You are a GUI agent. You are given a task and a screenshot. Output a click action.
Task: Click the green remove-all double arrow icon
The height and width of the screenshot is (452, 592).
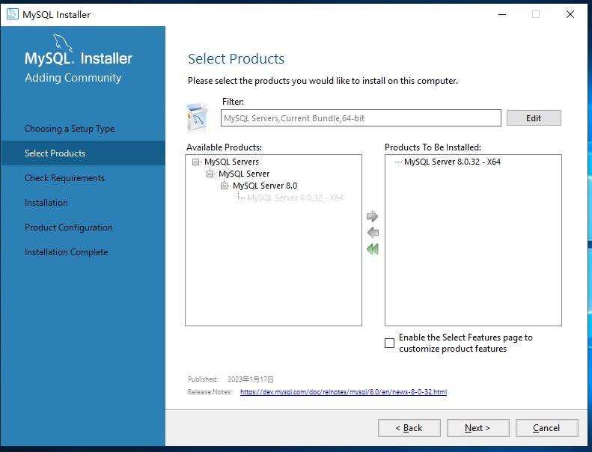point(372,249)
